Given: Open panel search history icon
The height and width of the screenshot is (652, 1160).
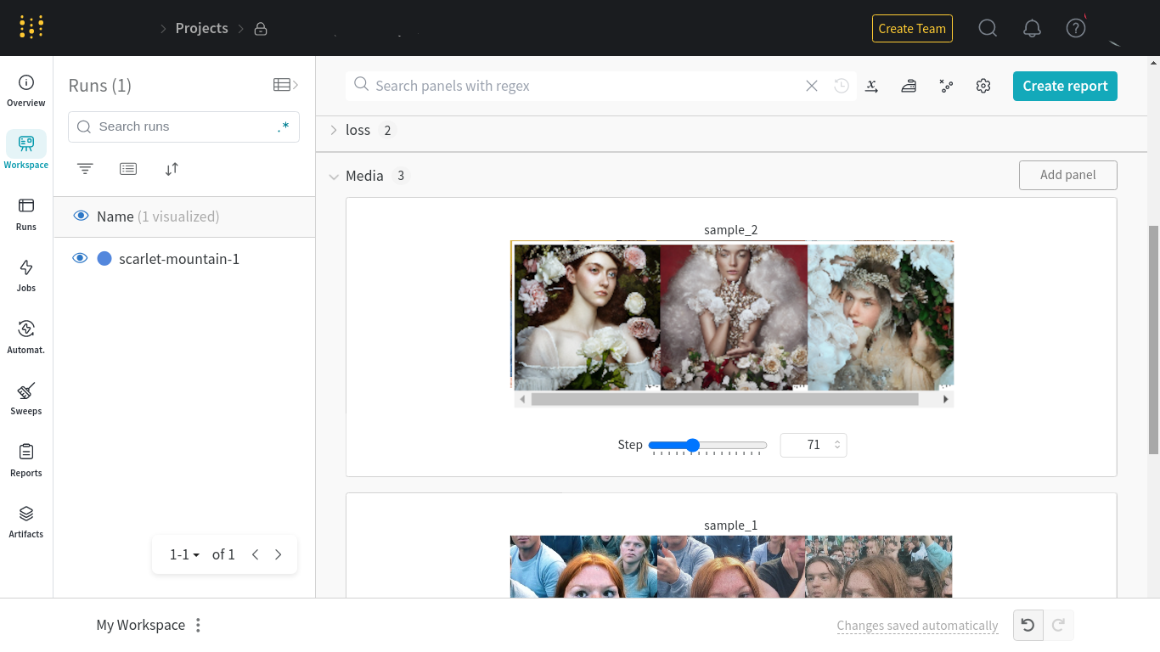Looking at the screenshot, I should click(842, 86).
